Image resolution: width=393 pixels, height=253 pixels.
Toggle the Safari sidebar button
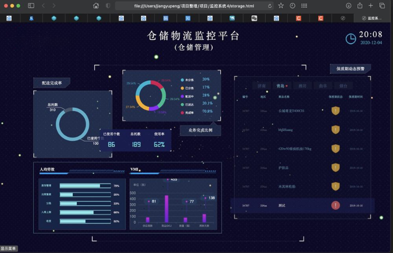(31, 5)
